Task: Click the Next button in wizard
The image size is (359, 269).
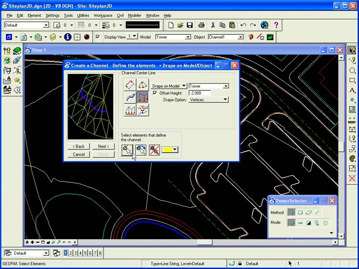Action: coord(104,146)
